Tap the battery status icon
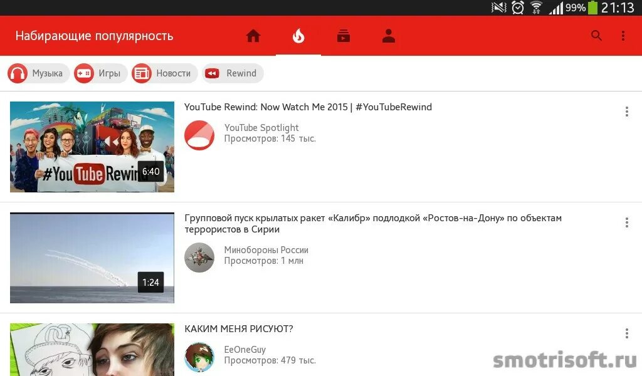 click(x=592, y=8)
